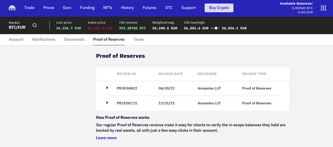Click the PR31DEC21 review ID
This screenshot has height=147, width=333.
(x=127, y=103)
